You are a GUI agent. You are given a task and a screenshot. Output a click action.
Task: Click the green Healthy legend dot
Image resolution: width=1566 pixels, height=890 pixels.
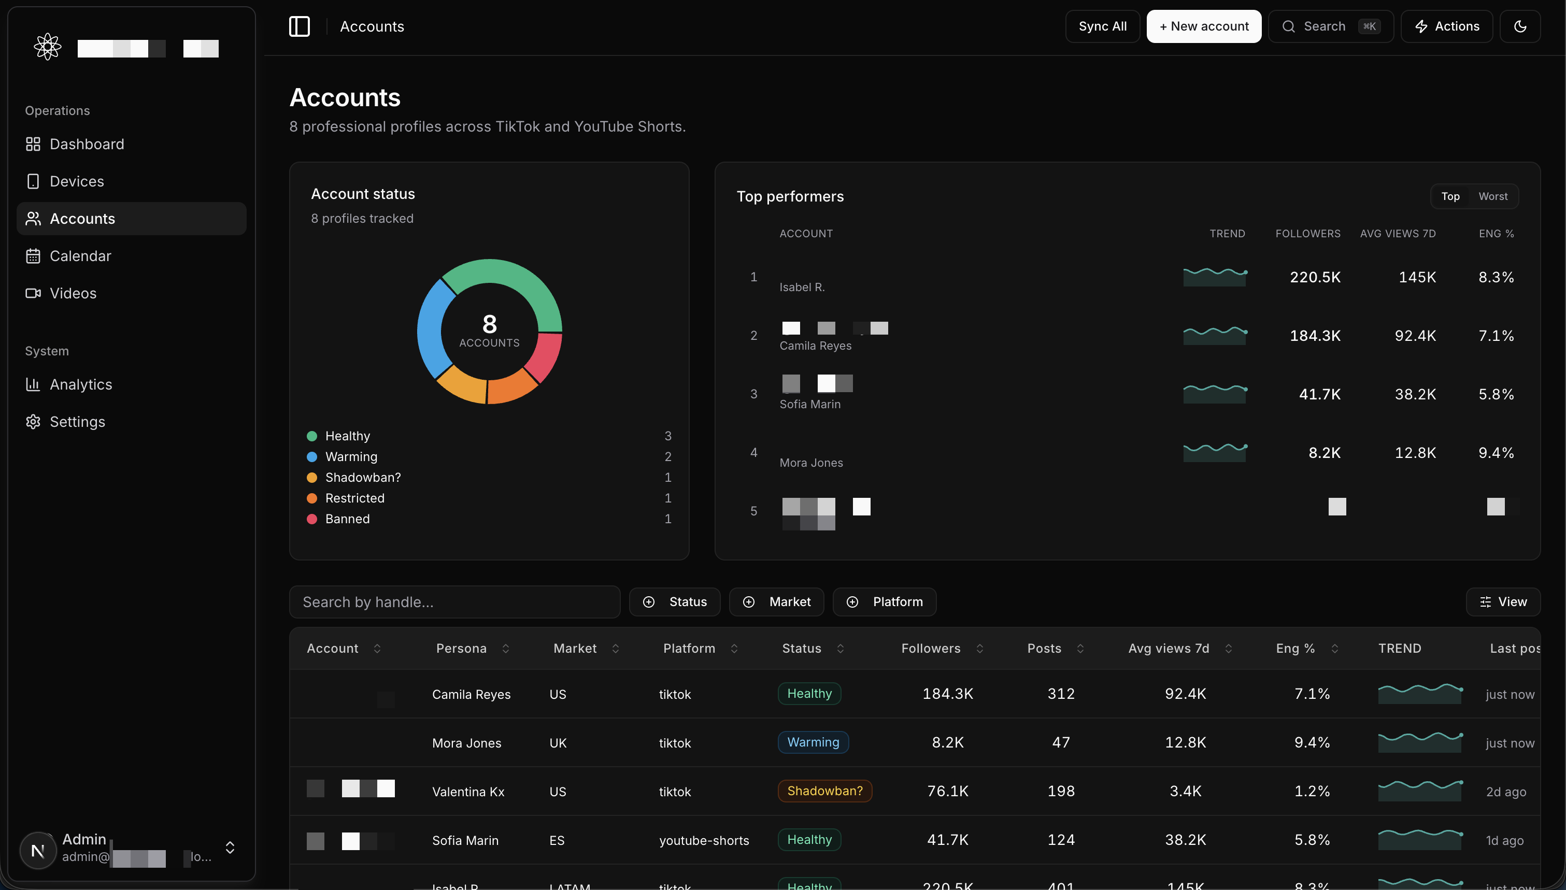point(312,436)
